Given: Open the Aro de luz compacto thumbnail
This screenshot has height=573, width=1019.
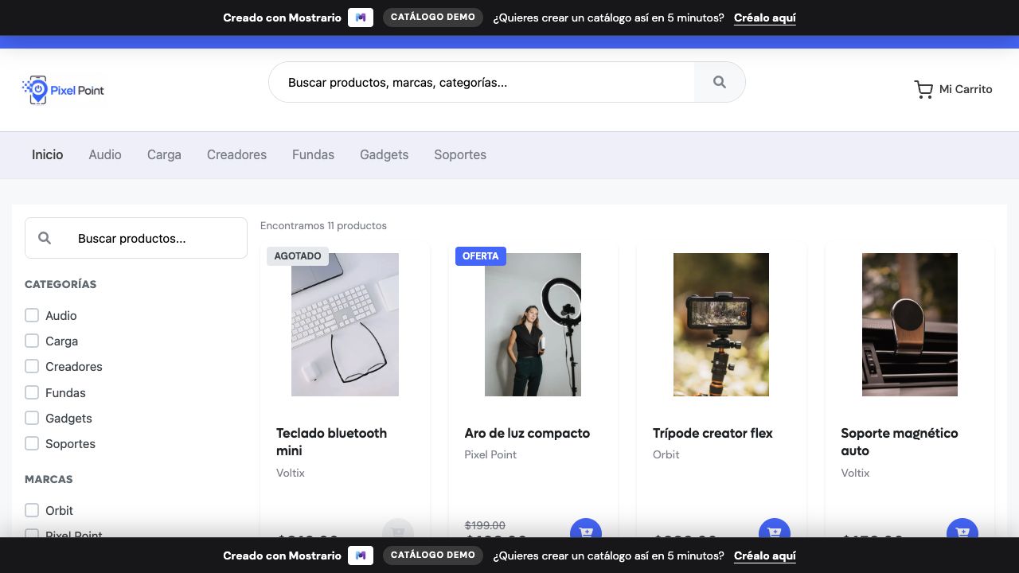Looking at the screenshot, I should tap(533, 325).
